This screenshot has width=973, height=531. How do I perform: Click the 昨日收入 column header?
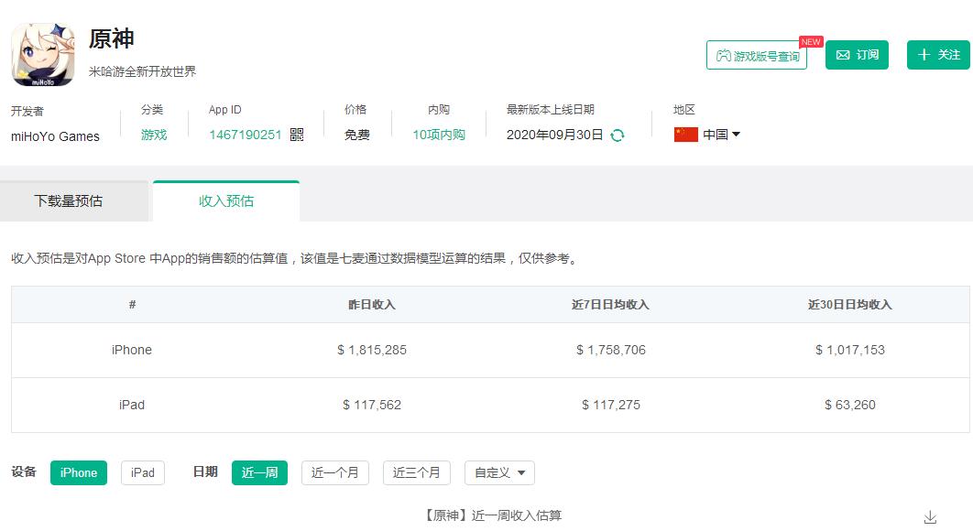coord(372,305)
